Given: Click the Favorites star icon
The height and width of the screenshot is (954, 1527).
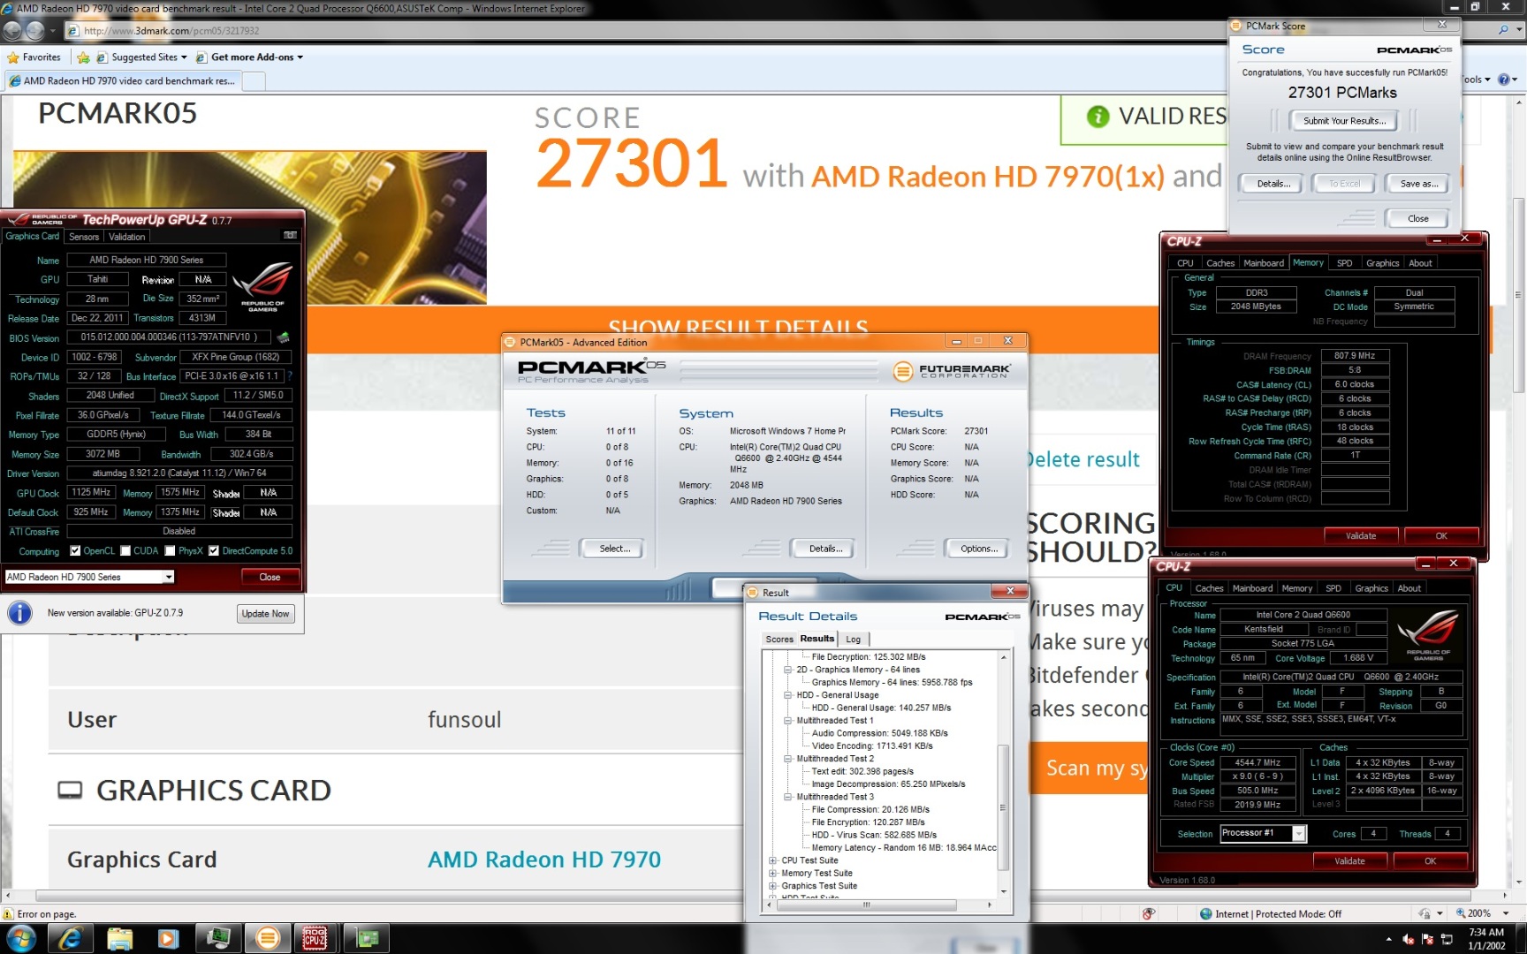Looking at the screenshot, I should coord(13,57).
